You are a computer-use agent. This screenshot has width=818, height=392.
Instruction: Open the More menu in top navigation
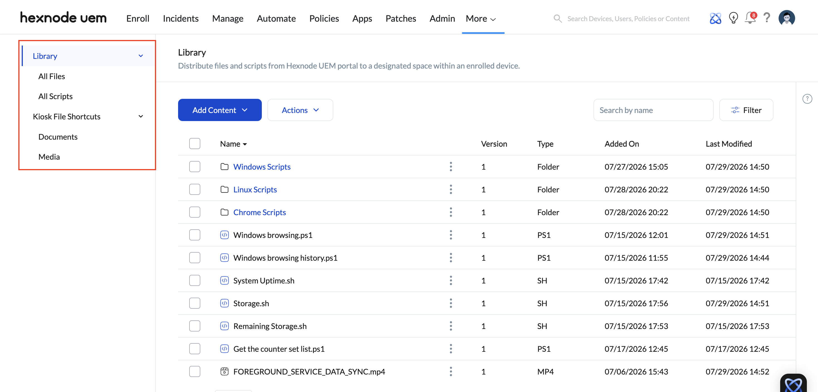coord(481,19)
